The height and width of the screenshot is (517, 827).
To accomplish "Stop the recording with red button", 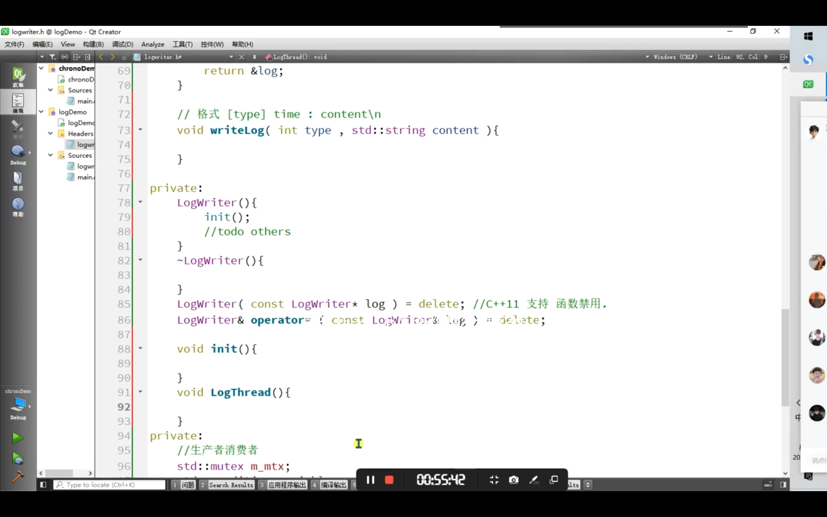I will pos(389,480).
